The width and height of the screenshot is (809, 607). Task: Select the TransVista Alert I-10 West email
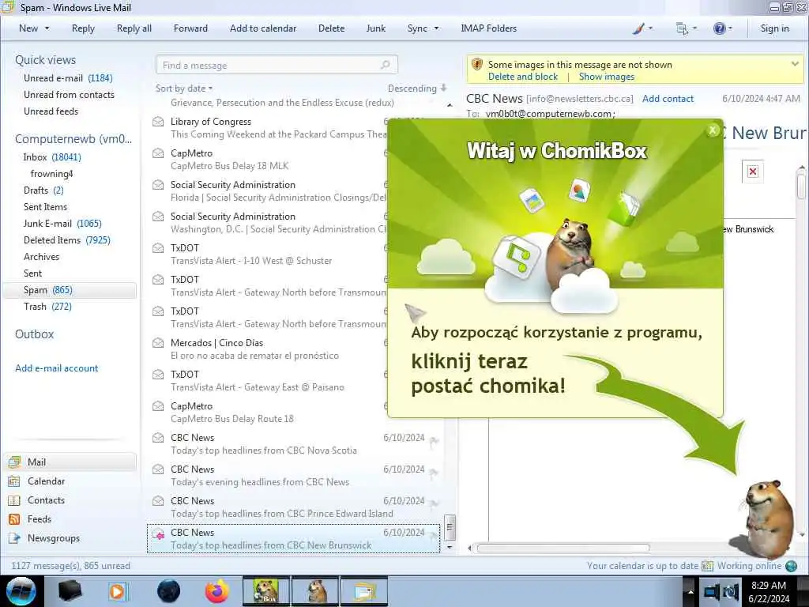(x=267, y=254)
